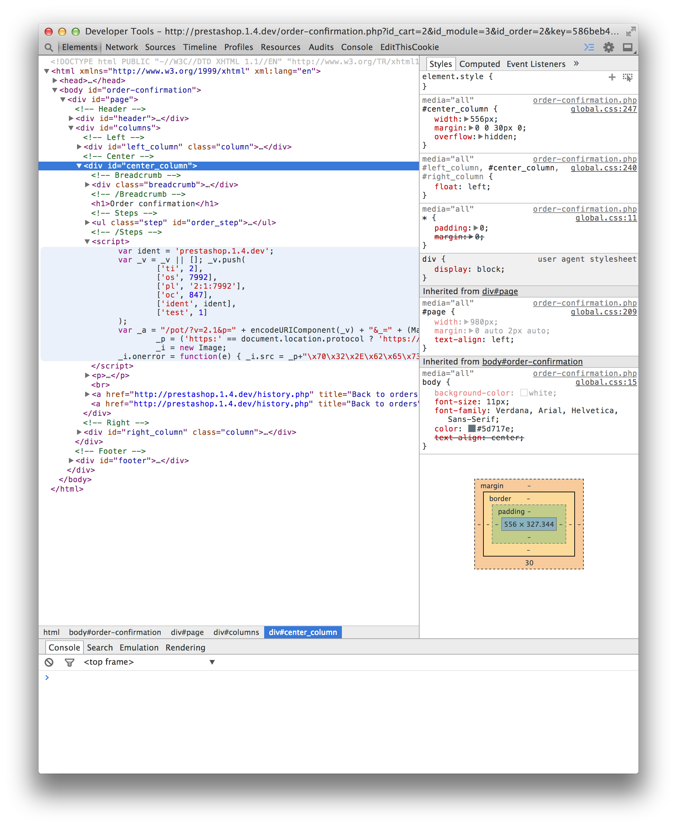
Task: Open DevTools settings gear
Action: 608,47
